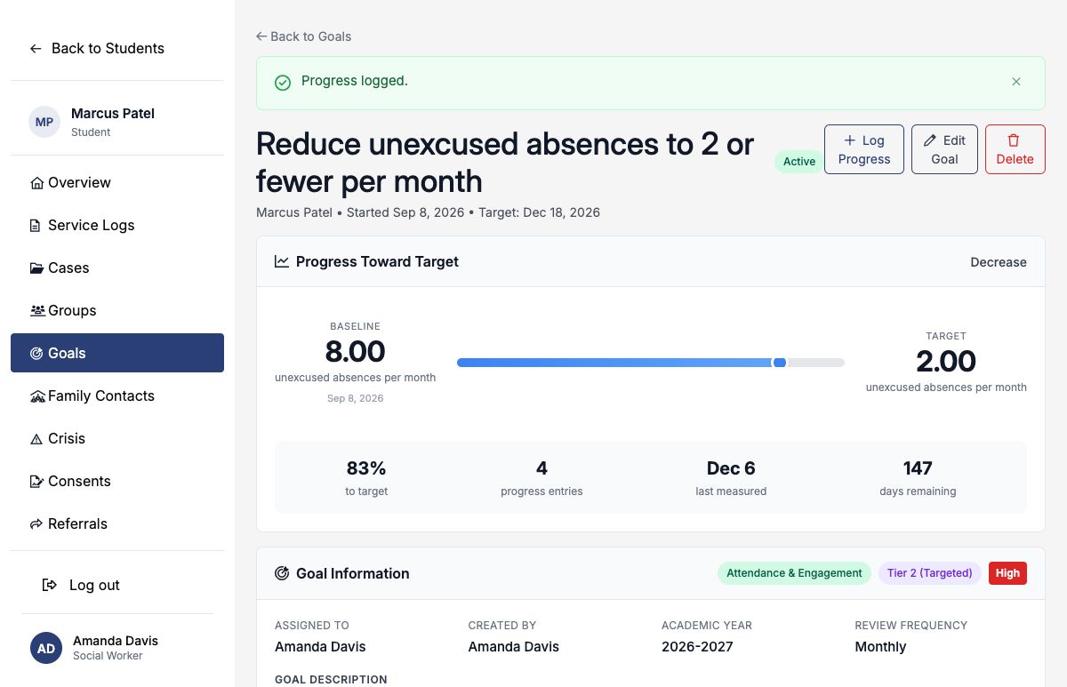
Task: Open the Overview section
Action: (117, 182)
